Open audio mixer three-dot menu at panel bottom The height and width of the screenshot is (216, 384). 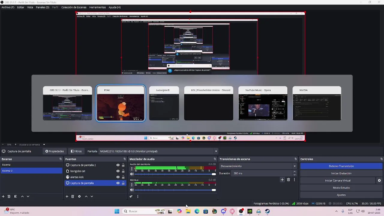coord(138,196)
